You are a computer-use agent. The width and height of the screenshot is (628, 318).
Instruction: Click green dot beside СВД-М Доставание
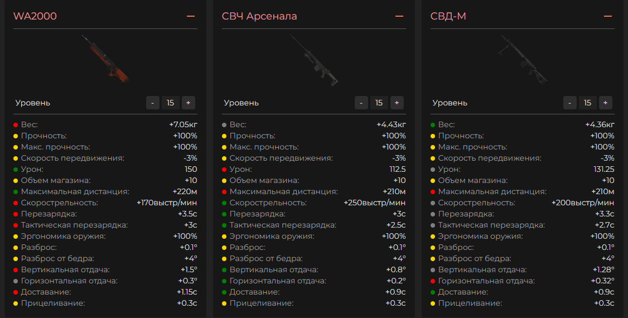[x=433, y=292]
